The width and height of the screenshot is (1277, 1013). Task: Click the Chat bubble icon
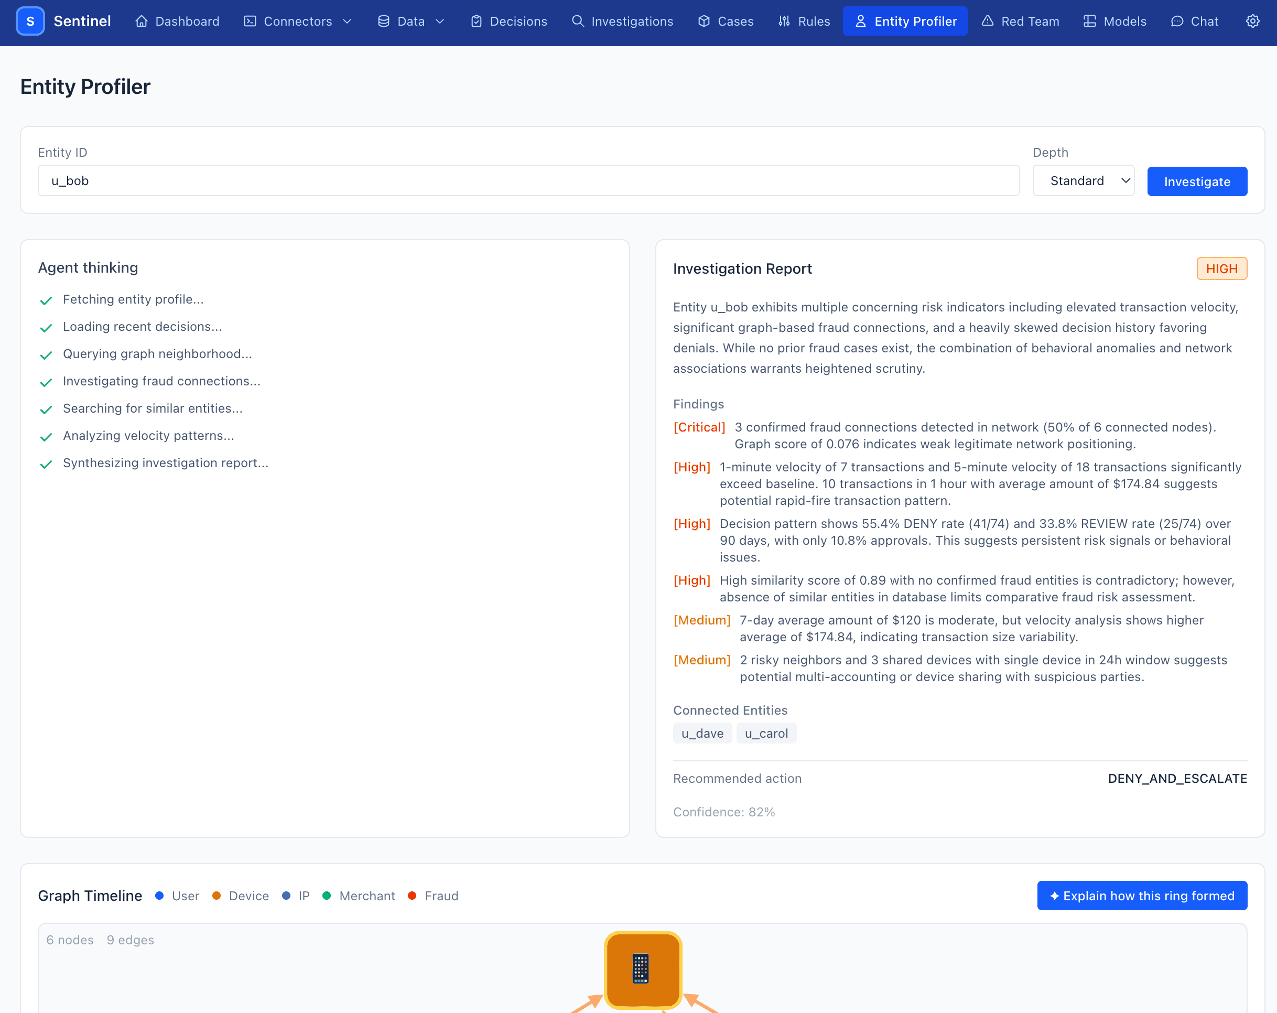[x=1177, y=21]
